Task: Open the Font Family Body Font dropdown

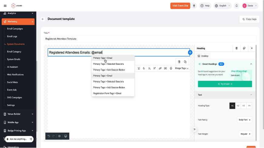Action: [245, 120]
